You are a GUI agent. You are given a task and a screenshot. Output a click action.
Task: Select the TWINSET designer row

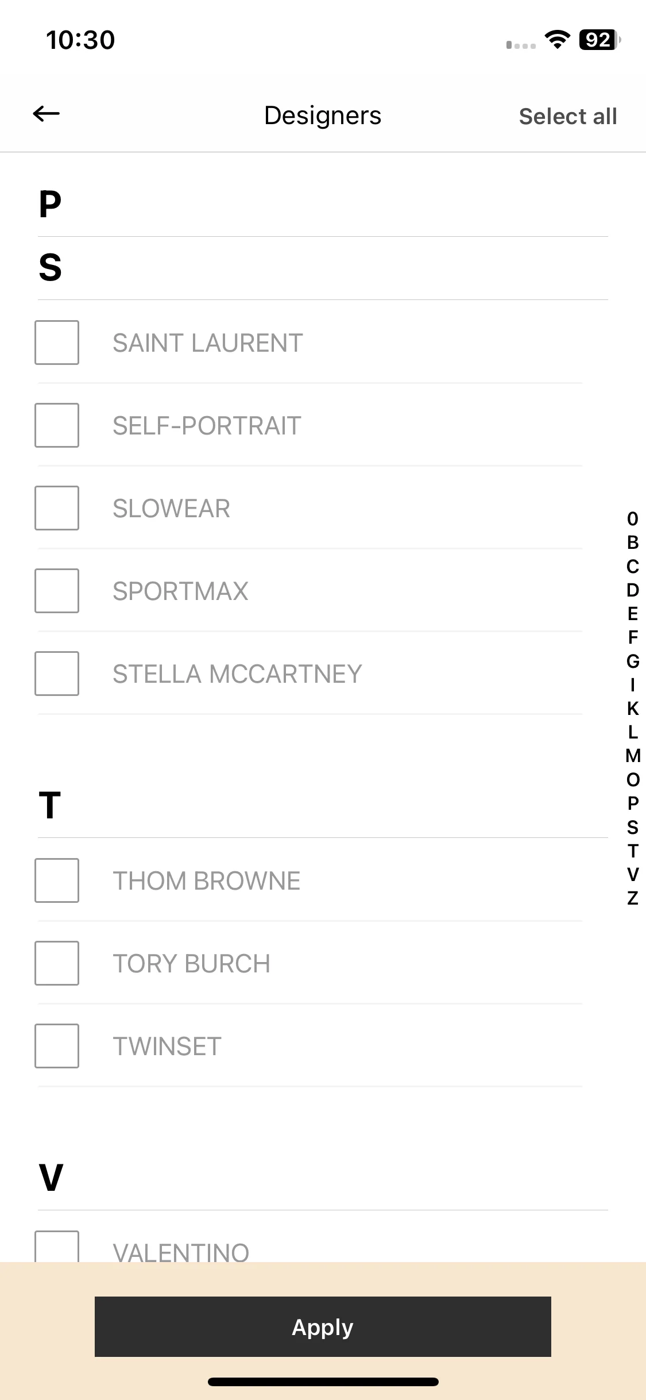[x=310, y=1046]
